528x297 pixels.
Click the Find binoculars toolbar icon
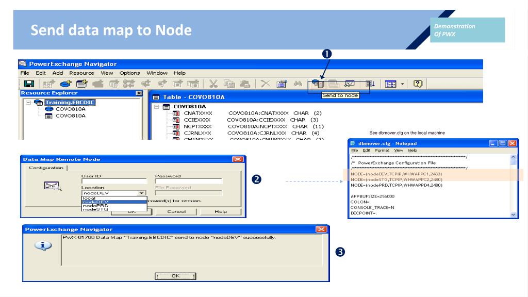[298, 84]
